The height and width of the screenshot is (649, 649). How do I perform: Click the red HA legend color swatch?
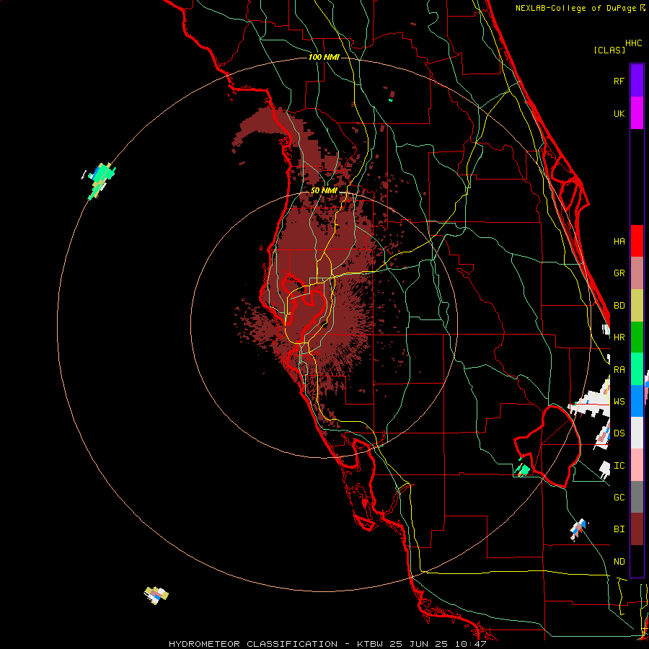click(x=637, y=241)
